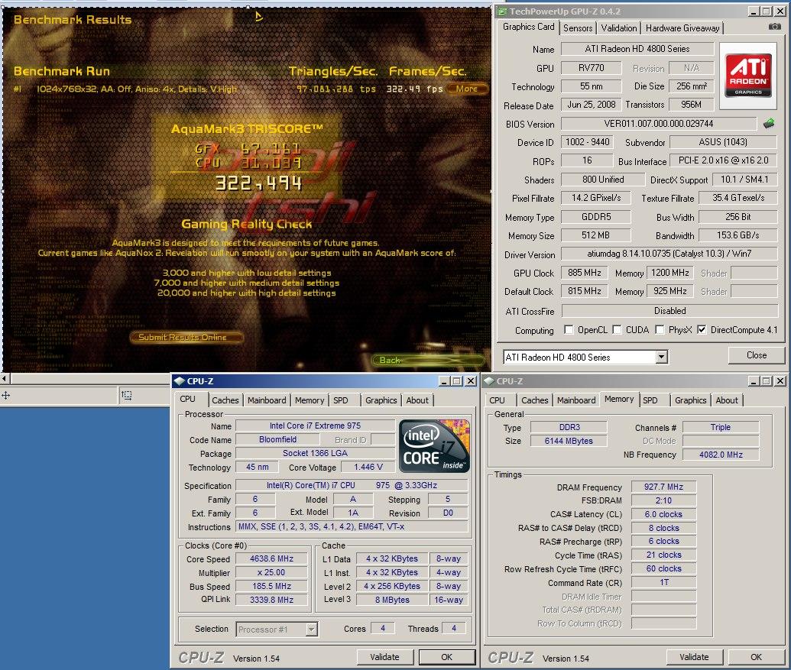791x670 pixels.
Task: Select the Graphics Card tab in GPU-Z
Action: coord(528,27)
